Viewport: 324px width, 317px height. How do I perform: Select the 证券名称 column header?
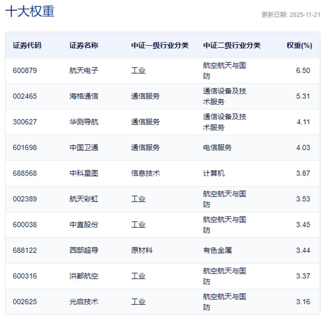pos(84,45)
